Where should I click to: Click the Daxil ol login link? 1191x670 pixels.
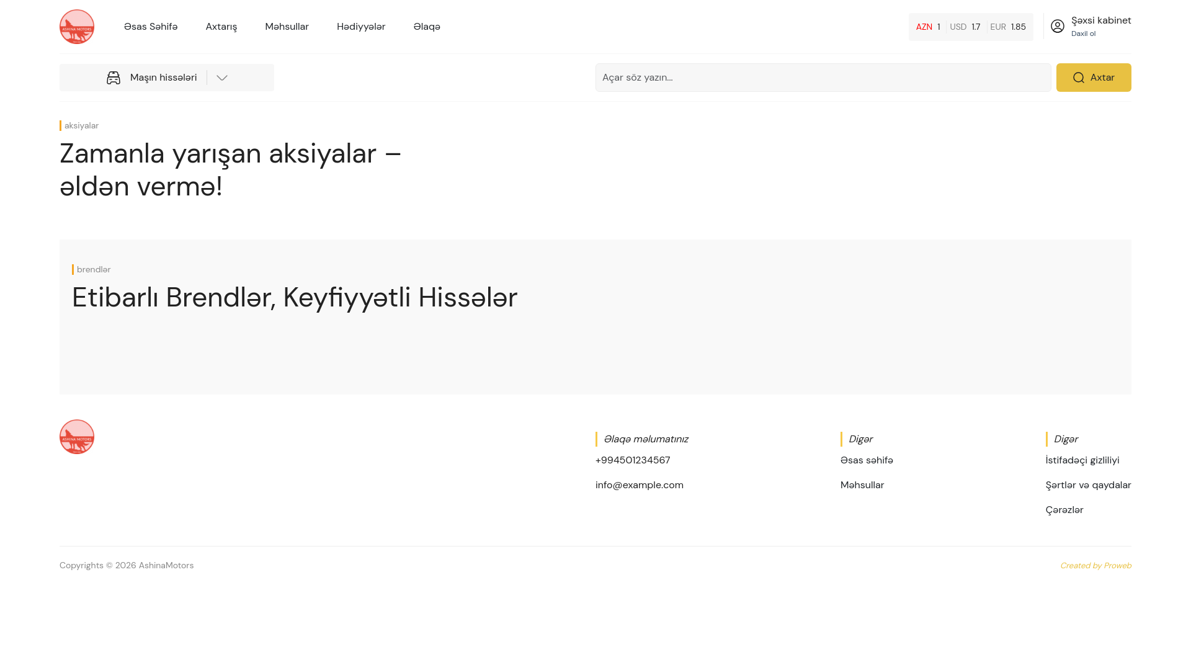point(1083,33)
